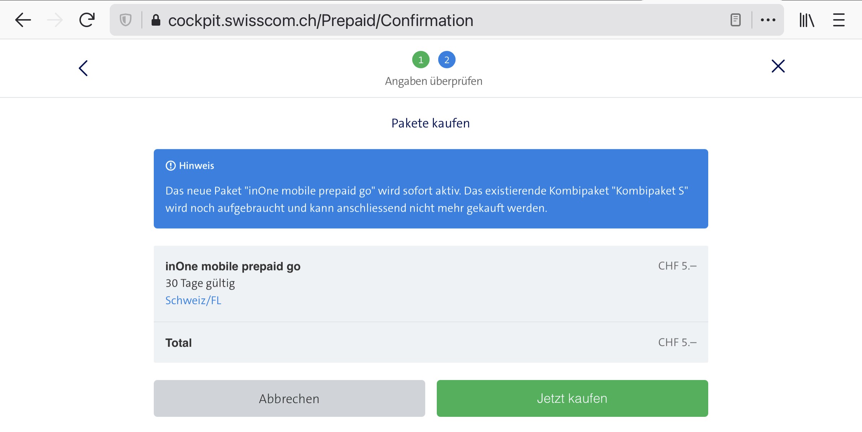This screenshot has height=432, width=862.
Task: Open the Schweiz/FL link
Action: (193, 300)
